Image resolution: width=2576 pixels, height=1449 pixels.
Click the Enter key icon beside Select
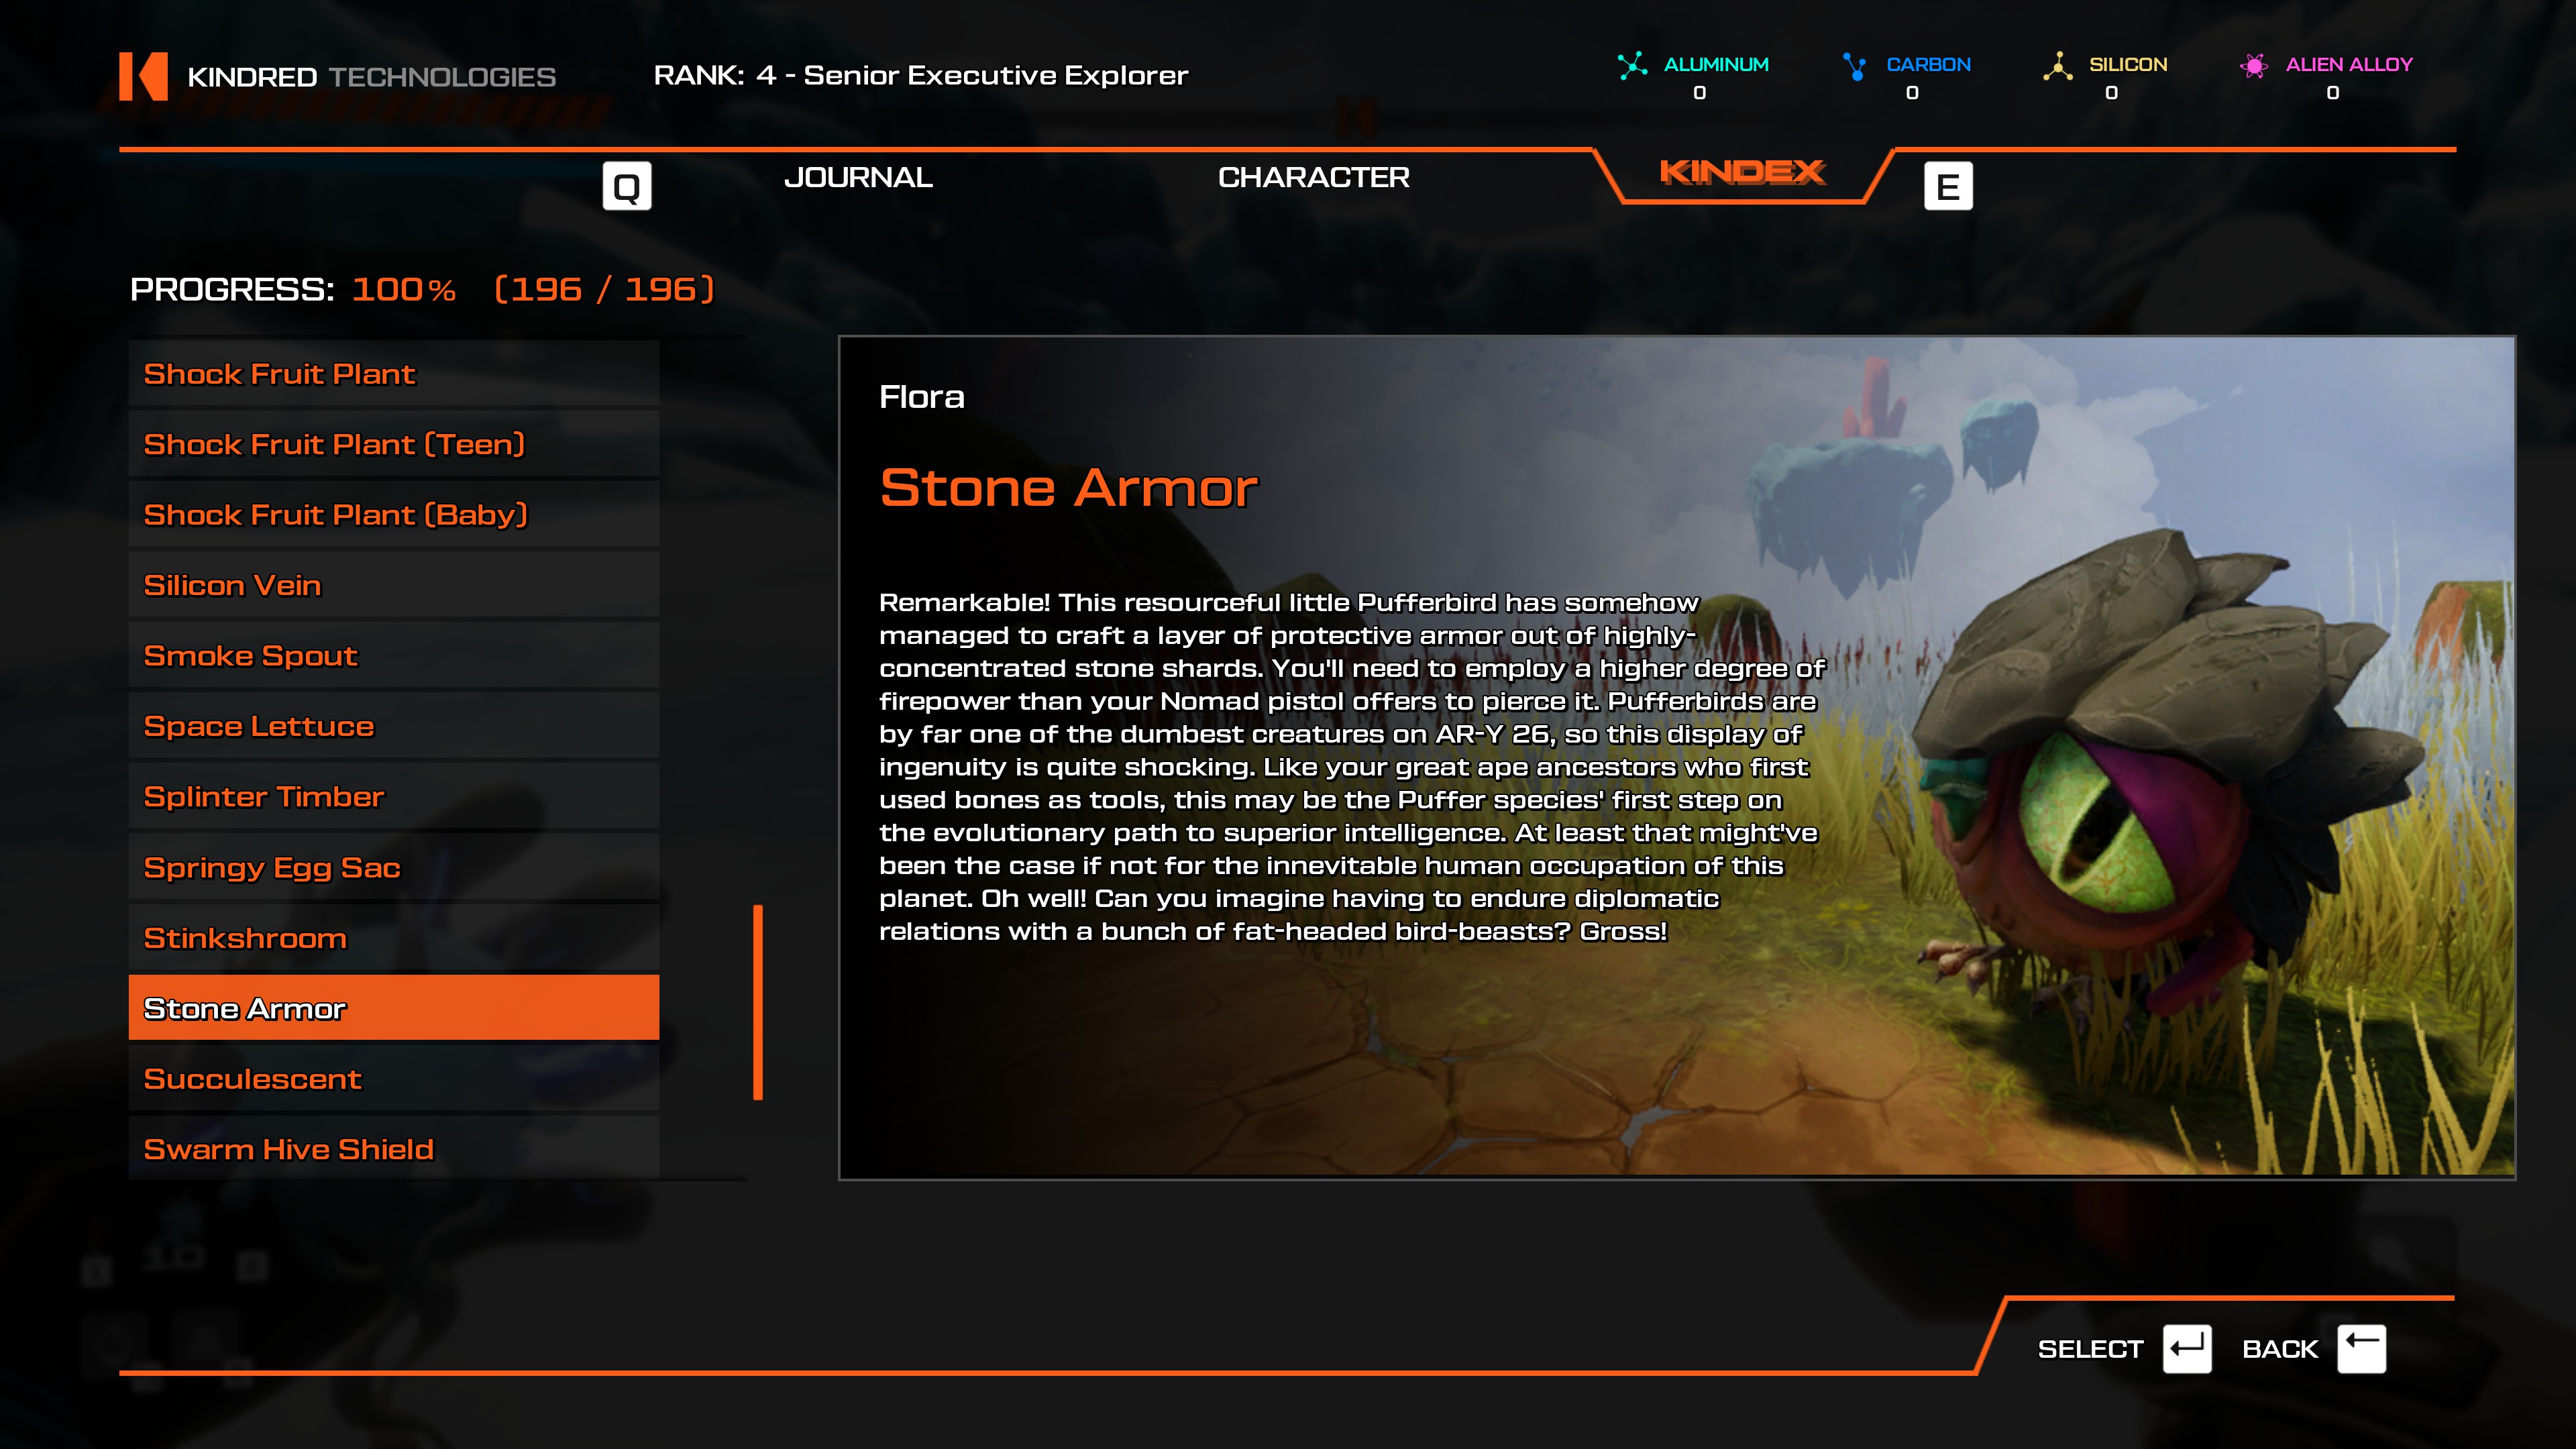click(x=2187, y=1349)
